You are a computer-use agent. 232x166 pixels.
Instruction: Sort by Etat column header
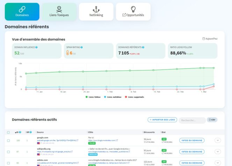point(164,132)
